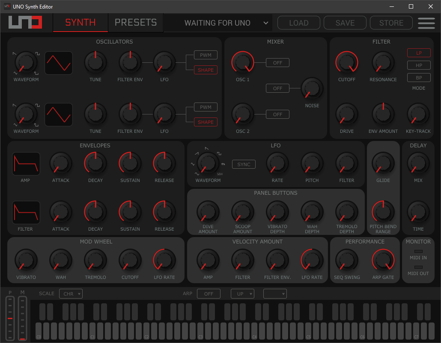Click the UNO logo icon
The height and width of the screenshot is (343, 441).
25,22
